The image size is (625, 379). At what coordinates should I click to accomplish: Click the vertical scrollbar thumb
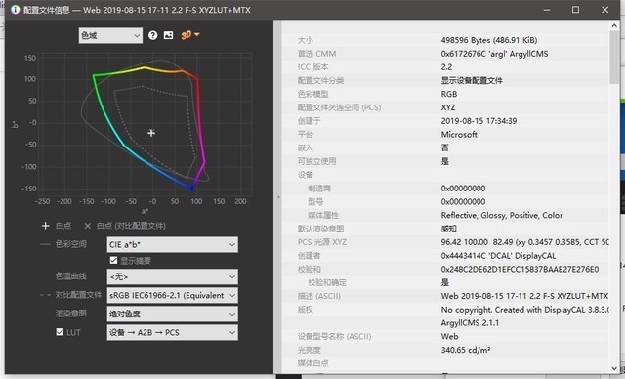(614, 58)
